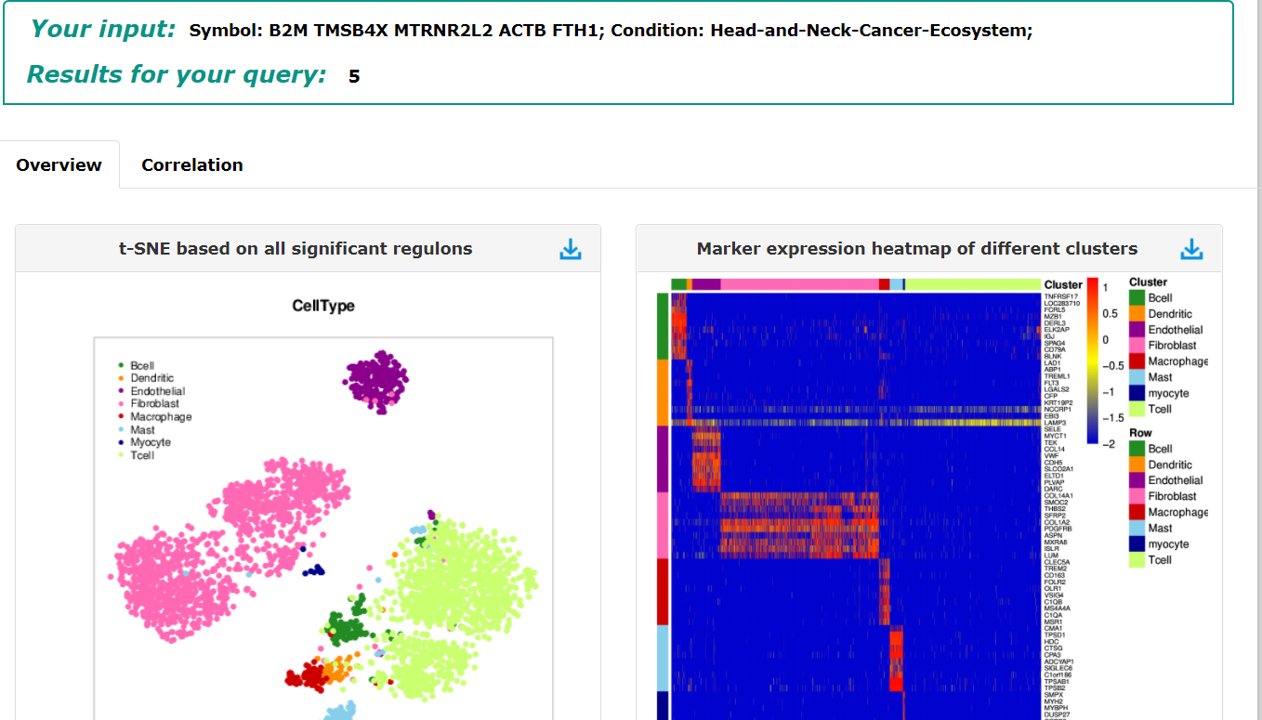Click the CellType plot title

[x=323, y=306]
